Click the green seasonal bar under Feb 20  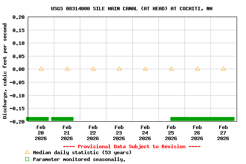pyautogui.click(x=37, y=119)
